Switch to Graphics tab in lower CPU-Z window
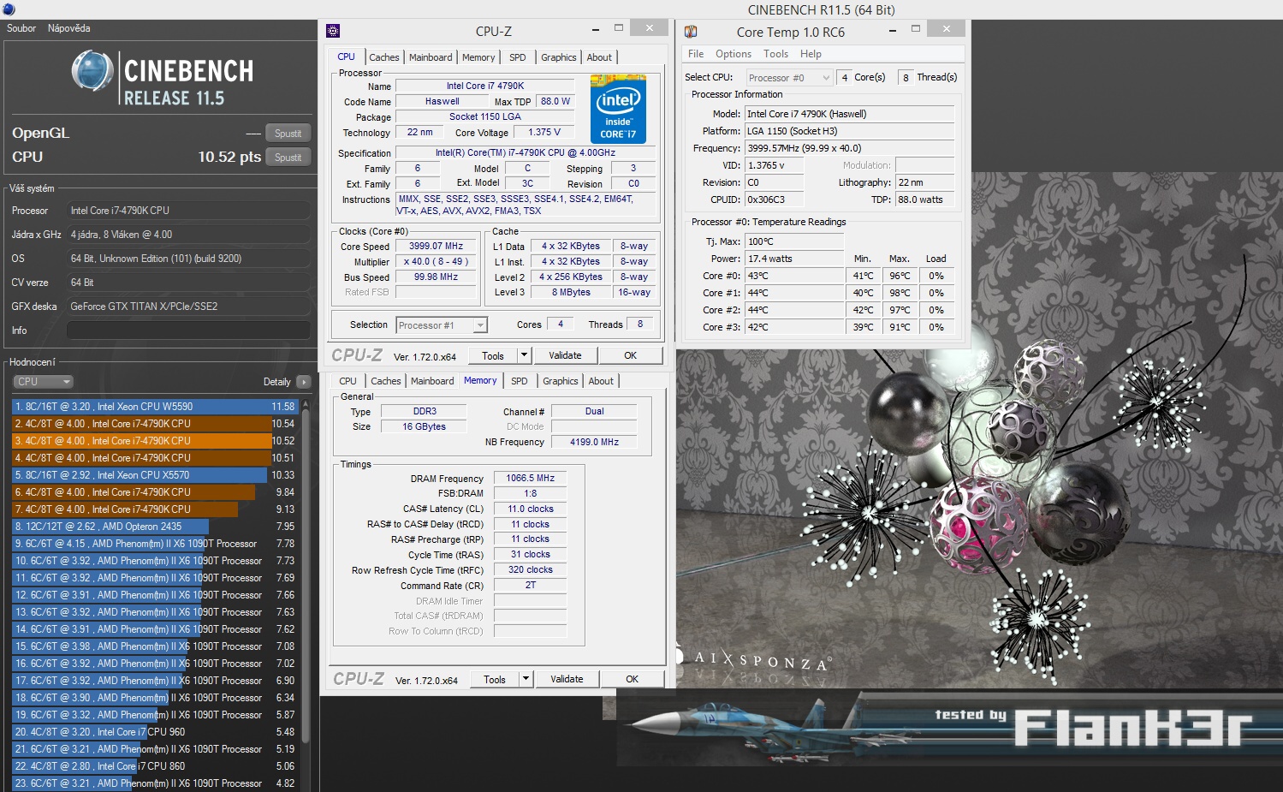1283x792 pixels. point(561,381)
